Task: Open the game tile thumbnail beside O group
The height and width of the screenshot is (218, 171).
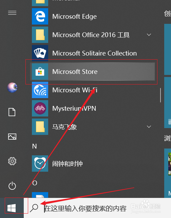Action: pyautogui.click(x=170, y=164)
